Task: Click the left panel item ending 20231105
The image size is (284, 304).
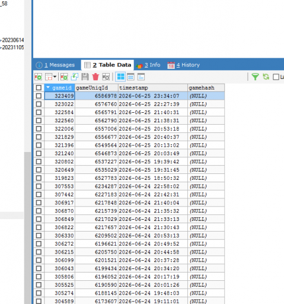Action: click(x=12, y=47)
